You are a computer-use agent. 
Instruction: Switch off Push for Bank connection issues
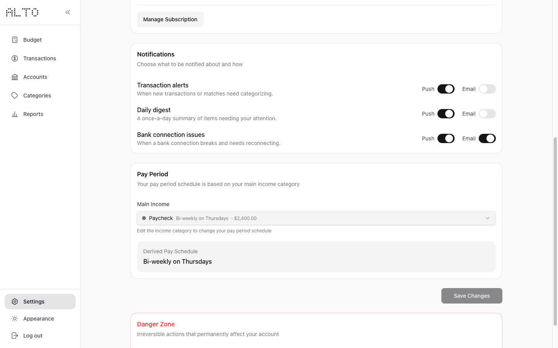[x=446, y=138]
